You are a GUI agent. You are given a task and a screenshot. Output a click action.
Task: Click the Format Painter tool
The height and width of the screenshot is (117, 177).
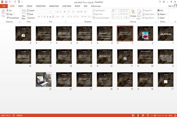click(x=13, y=18)
